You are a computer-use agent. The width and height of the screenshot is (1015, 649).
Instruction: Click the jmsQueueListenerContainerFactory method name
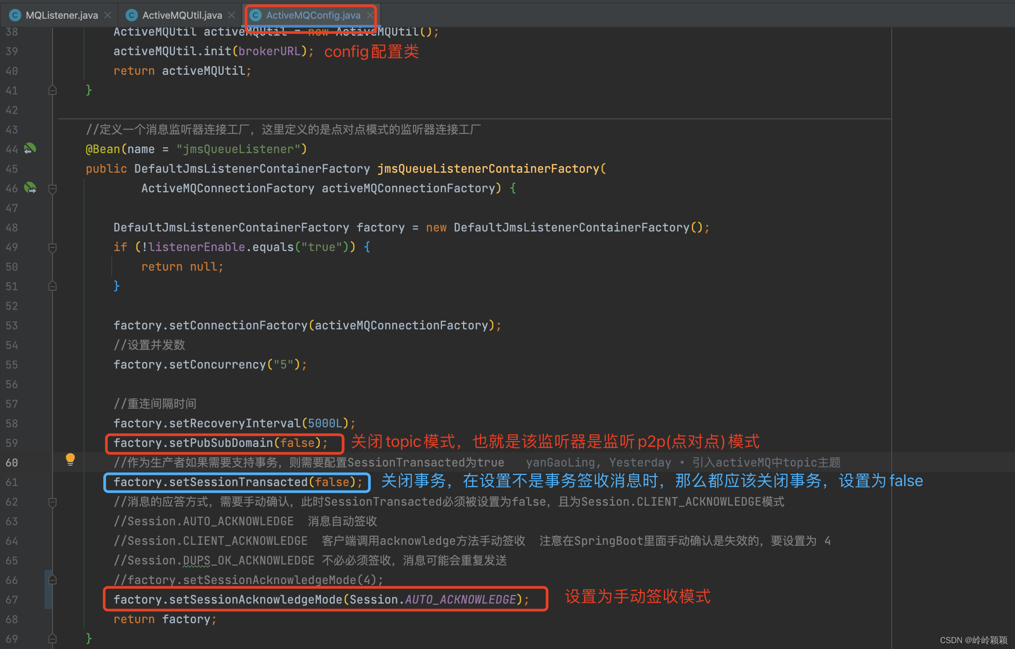488,169
